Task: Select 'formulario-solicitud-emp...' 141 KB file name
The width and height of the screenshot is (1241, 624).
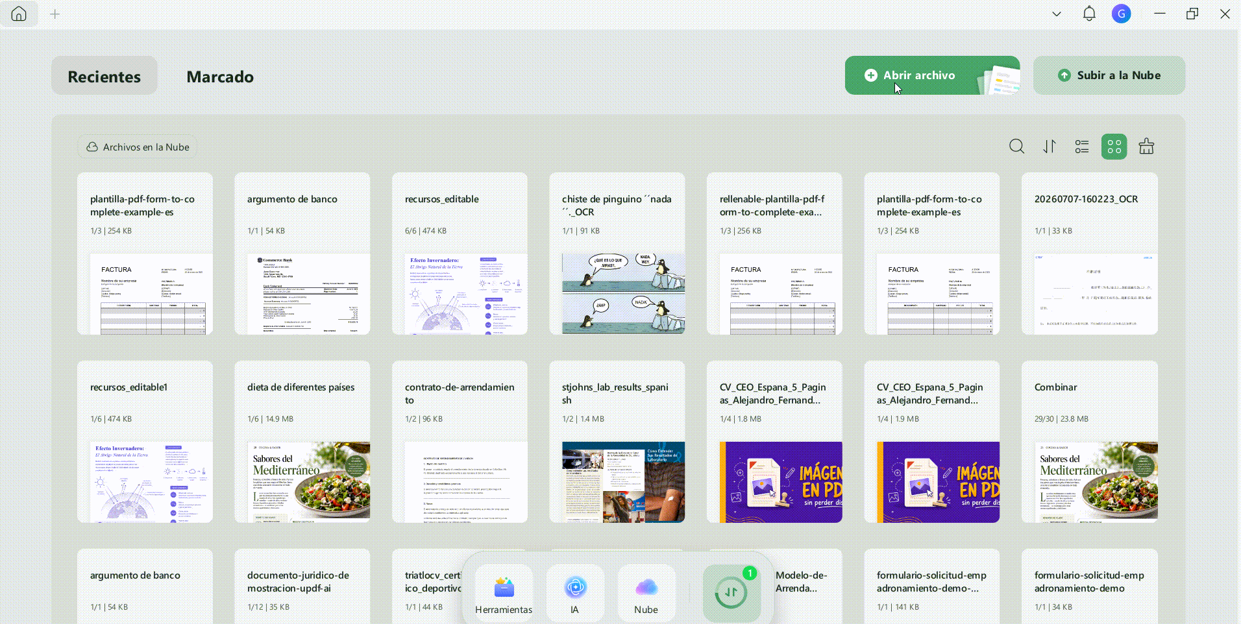Action: coord(931,582)
